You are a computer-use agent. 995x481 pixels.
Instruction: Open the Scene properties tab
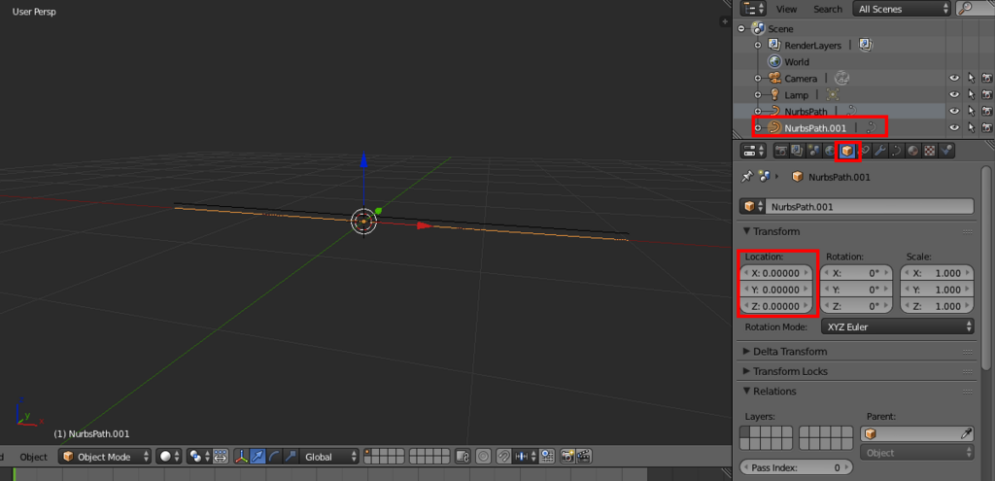(x=813, y=151)
